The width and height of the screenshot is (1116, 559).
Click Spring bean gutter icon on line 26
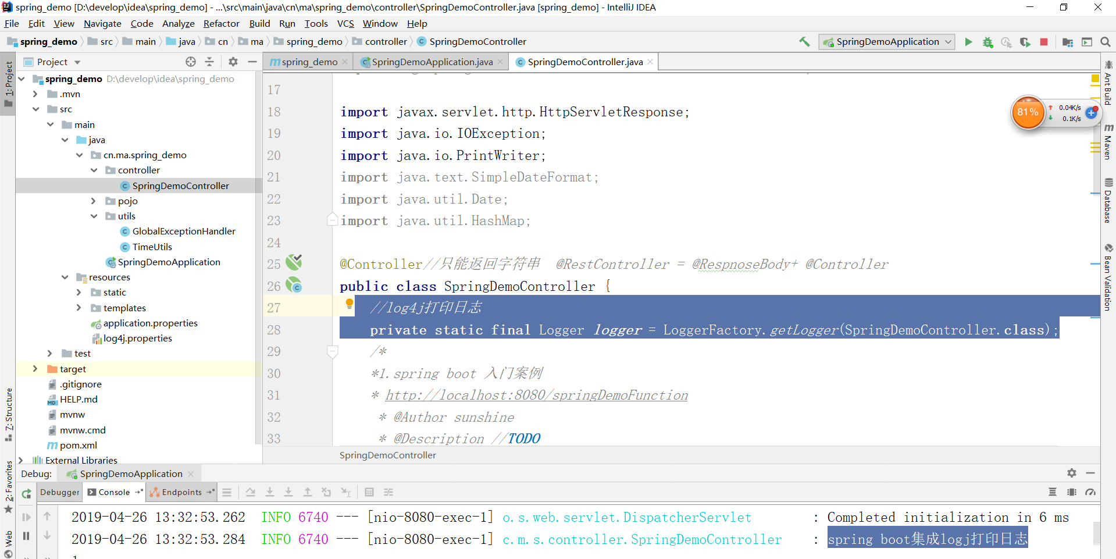[294, 285]
